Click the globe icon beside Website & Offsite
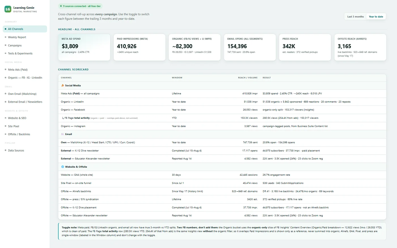 pos(63,167)
